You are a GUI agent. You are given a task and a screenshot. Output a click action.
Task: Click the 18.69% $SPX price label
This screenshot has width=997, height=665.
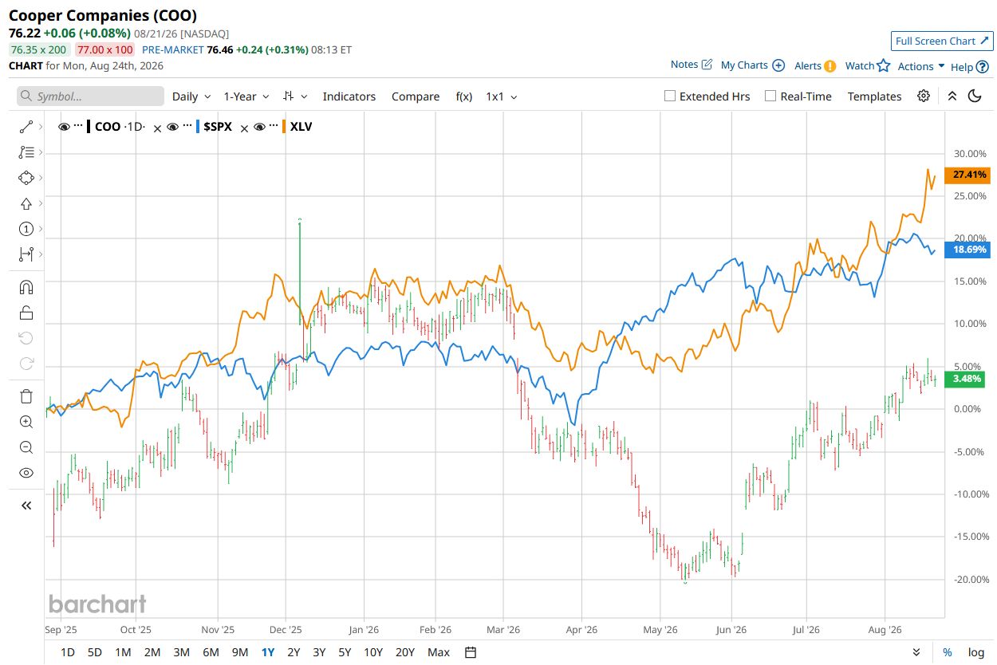967,250
